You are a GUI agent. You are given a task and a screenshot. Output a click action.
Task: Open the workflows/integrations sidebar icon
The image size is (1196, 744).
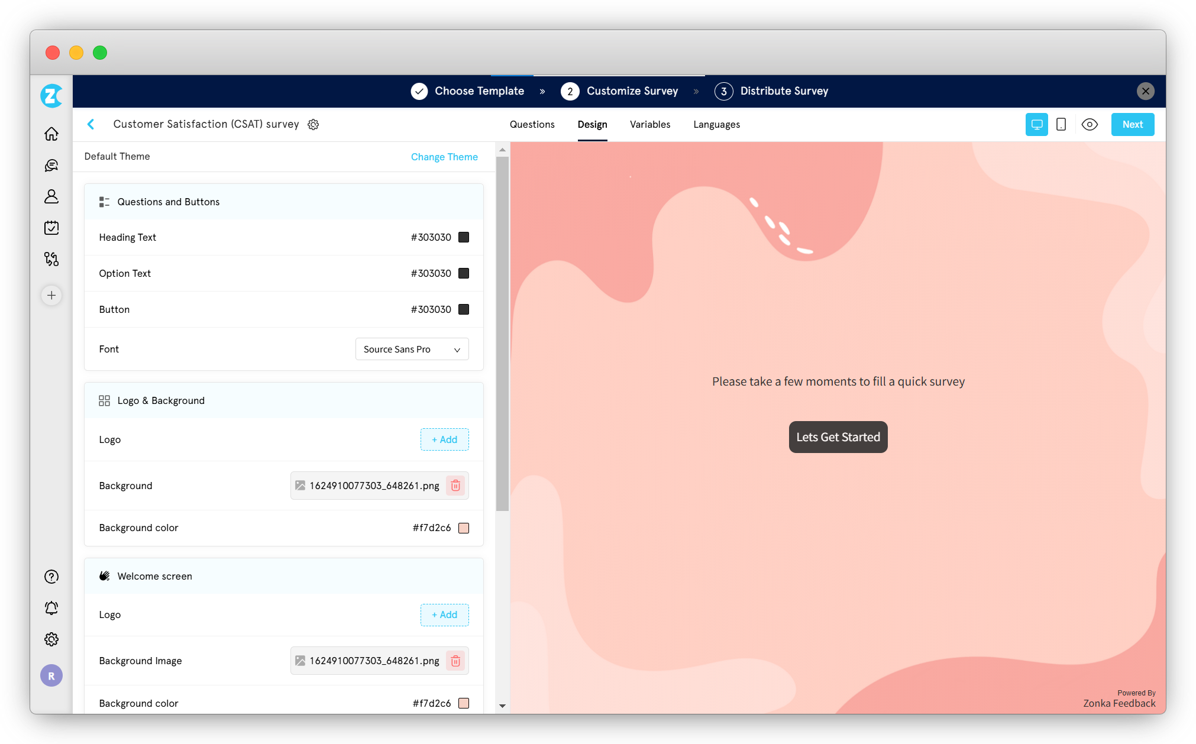[51, 259]
